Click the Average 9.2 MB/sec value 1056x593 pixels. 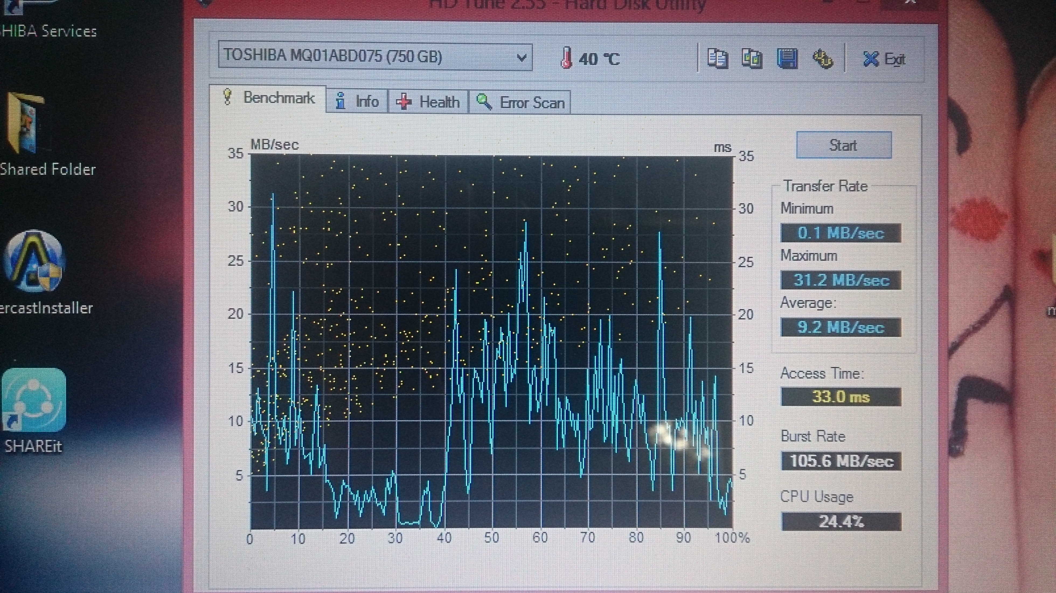(x=841, y=327)
